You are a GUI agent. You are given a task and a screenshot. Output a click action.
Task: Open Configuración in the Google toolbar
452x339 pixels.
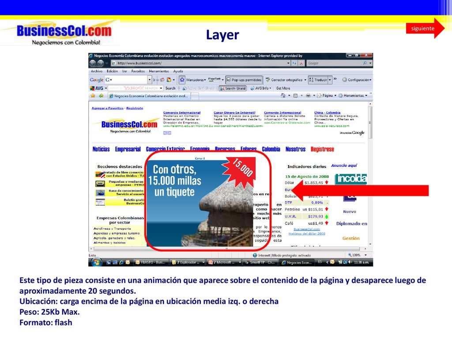[357, 80]
